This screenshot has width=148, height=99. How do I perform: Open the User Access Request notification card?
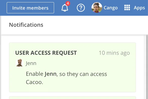[72, 67]
